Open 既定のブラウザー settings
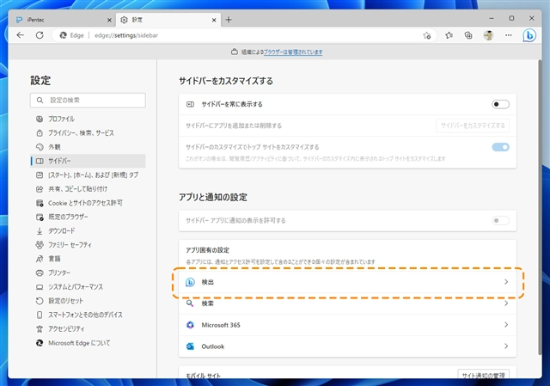The height and width of the screenshot is (386, 550). click(88, 217)
